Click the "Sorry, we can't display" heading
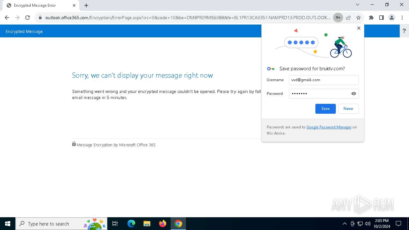This screenshot has width=409, height=230. point(143,75)
